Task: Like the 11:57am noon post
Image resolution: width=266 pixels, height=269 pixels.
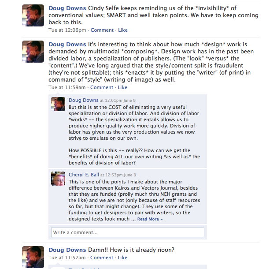Action: [x=122, y=258]
